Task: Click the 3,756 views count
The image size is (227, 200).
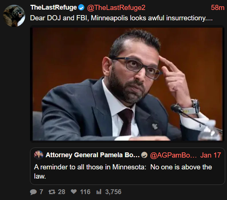Action: (113, 192)
